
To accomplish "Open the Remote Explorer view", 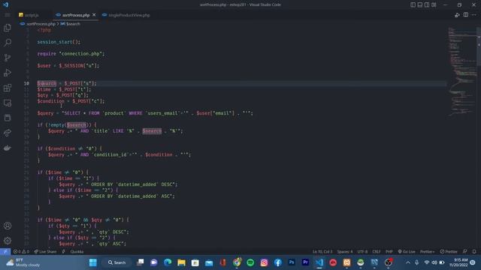I will (8, 103).
